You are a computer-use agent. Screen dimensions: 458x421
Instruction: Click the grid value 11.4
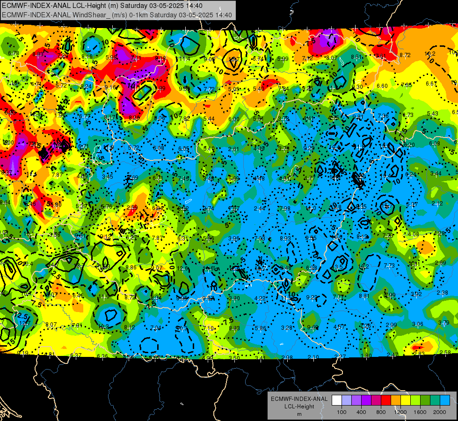click(x=185, y=59)
